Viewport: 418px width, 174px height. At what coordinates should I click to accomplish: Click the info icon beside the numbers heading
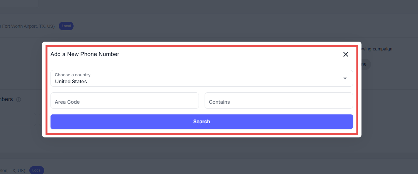(19, 100)
